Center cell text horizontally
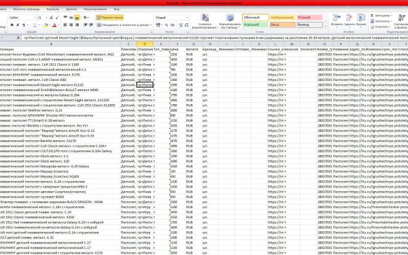 point(71,24)
